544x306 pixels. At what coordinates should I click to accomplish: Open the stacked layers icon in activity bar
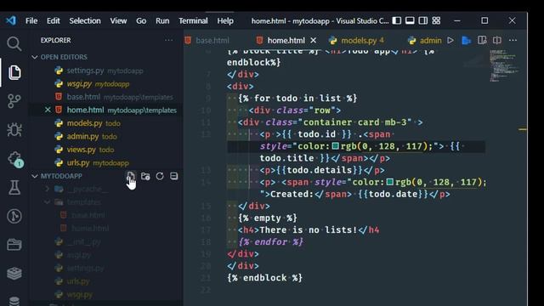[14, 274]
